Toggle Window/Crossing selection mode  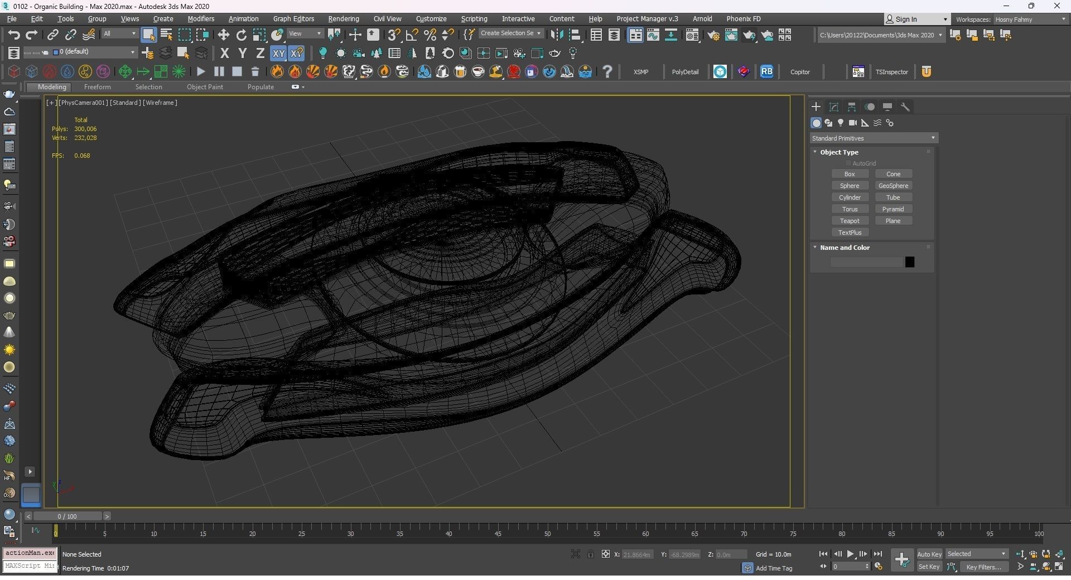click(202, 35)
